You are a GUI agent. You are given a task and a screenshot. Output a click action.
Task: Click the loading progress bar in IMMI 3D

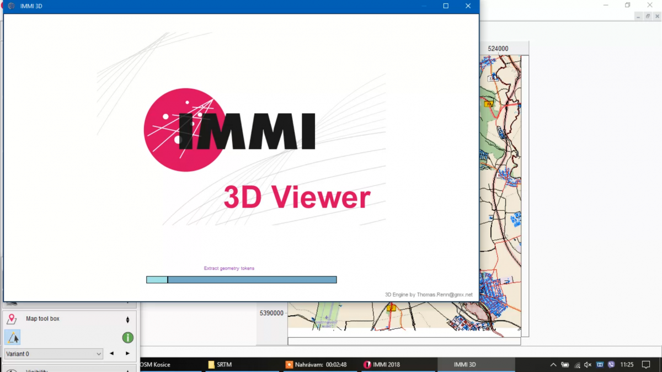[x=241, y=280]
